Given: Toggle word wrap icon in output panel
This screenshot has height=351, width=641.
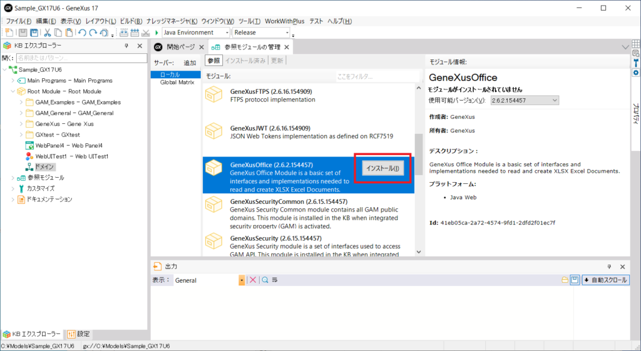Looking at the screenshot, I should click(275, 280).
